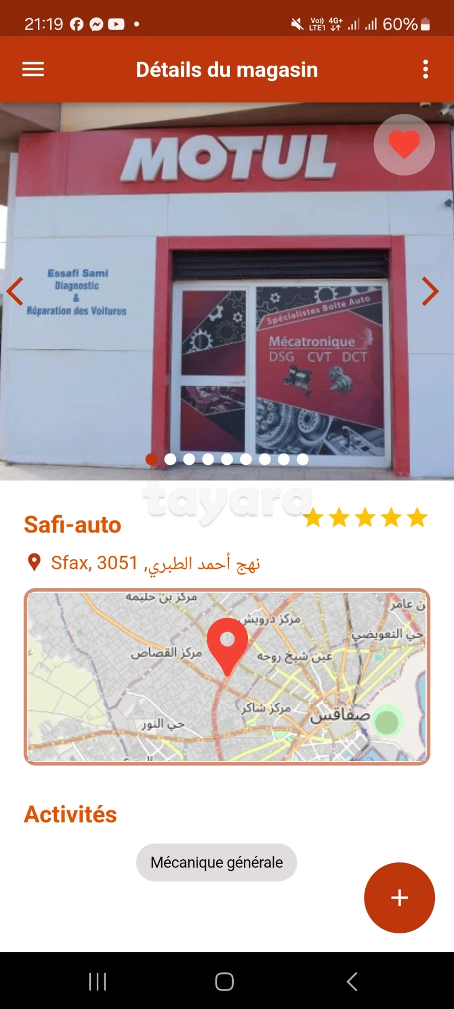The image size is (454, 1009).
Task: Tap the Android back navigation arrow
Action: 352,981
